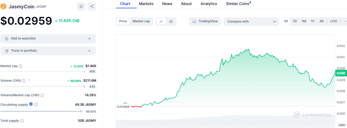Click the 66.08% volume change label
This screenshot has width=347, height=128.
click(75, 81)
